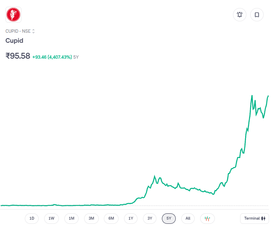Show the 6M price history
This screenshot has width=275, height=228.
[x=111, y=218]
